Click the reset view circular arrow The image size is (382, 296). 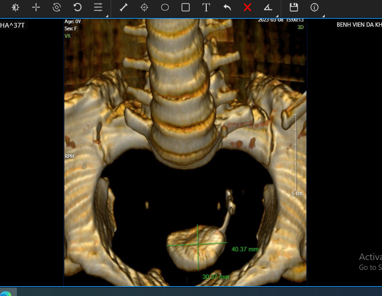pos(77,7)
